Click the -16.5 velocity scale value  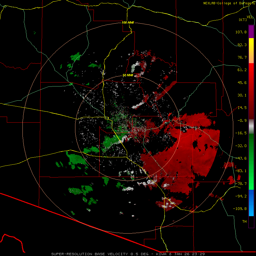coord(241,133)
